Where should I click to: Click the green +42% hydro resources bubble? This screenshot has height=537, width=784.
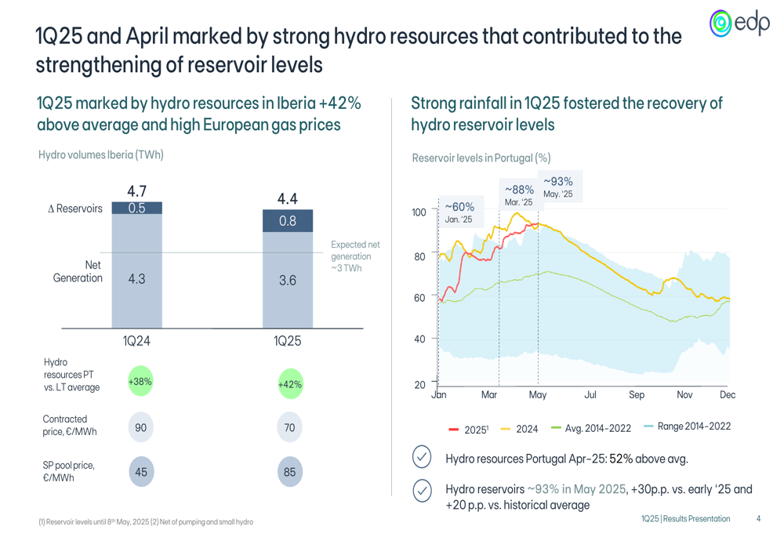tap(289, 384)
